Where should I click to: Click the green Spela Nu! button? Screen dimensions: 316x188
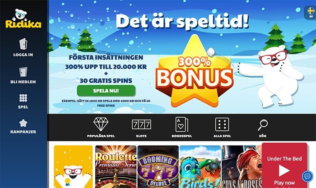pos(106,91)
